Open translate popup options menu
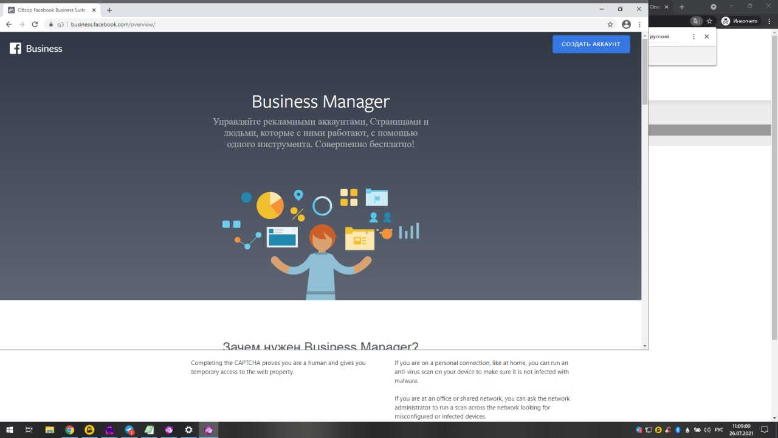Image resolution: width=778 pixels, height=438 pixels. [x=694, y=36]
